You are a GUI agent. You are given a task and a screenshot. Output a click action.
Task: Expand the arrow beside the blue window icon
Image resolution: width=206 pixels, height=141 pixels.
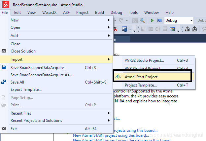(130, 29)
